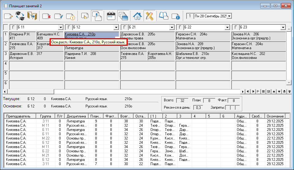This screenshot has height=170, width=294.
Task: Click the pencil and ruler icon
Action: point(149,16)
